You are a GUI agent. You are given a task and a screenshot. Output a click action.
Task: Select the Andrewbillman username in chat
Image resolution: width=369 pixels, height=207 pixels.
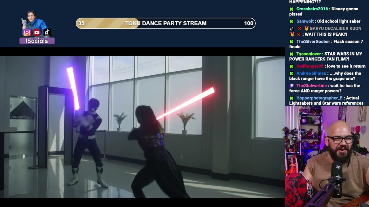tap(311, 73)
